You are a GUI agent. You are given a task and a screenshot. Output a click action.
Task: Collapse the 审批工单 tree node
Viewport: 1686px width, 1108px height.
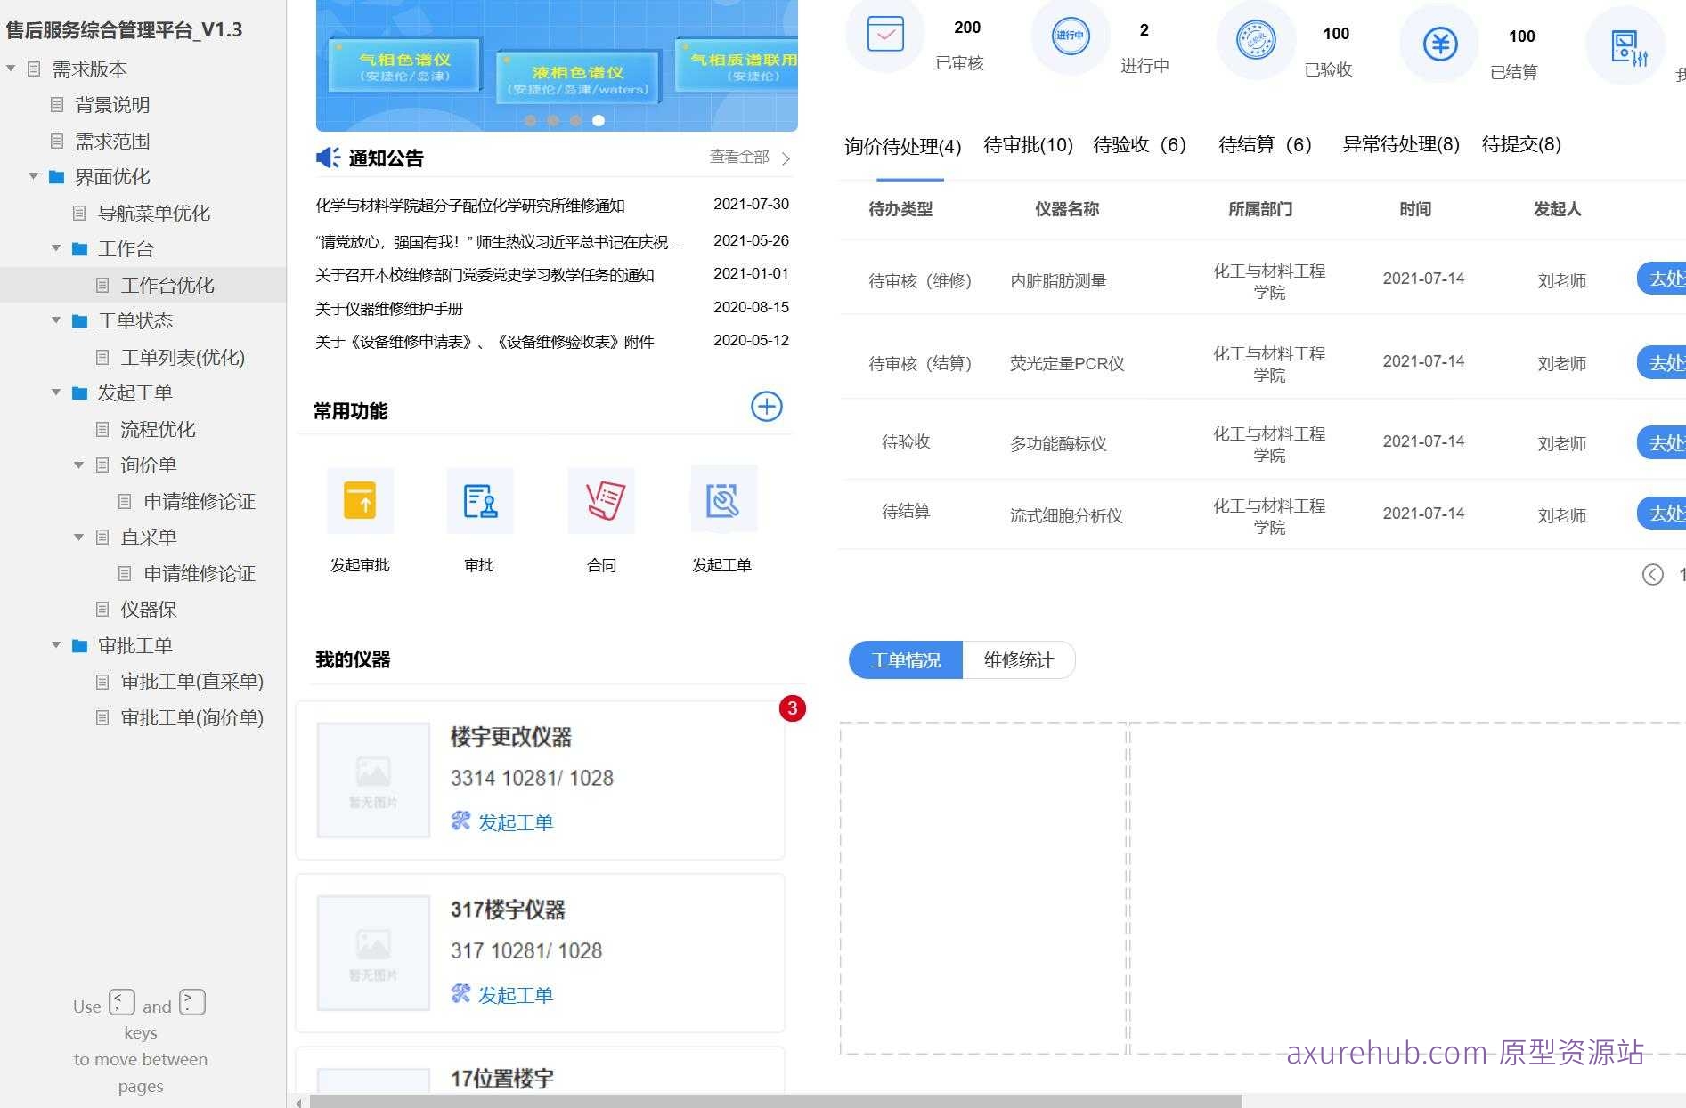point(56,646)
